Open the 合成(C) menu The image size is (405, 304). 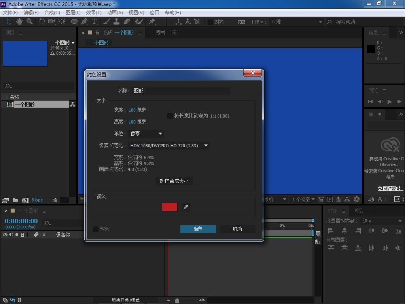[x=52, y=12]
